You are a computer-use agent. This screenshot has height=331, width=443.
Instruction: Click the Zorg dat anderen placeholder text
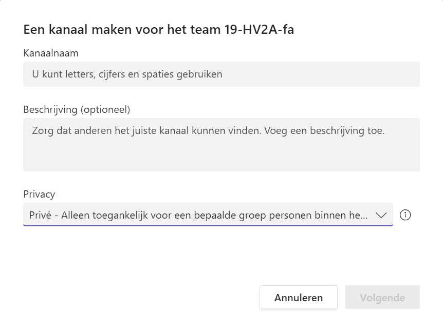click(208, 131)
